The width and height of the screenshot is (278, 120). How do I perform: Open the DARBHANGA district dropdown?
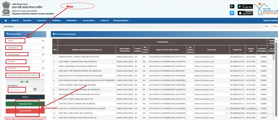(x=25, y=48)
